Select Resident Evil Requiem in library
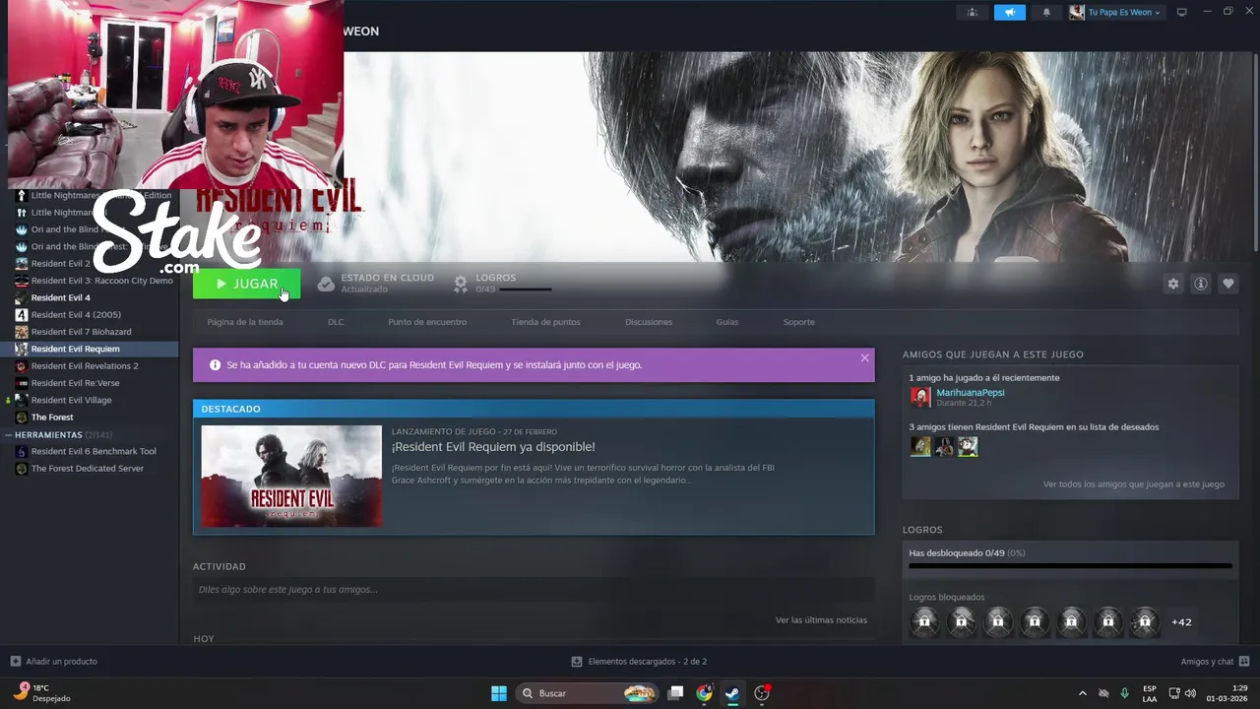This screenshot has height=709, width=1260. coord(75,349)
